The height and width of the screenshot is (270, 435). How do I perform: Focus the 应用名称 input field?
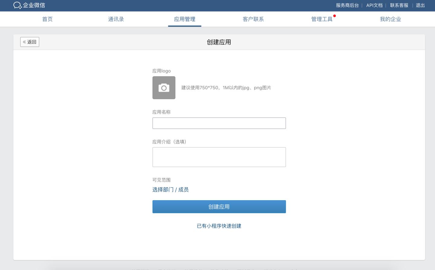[x=219, y=123]
